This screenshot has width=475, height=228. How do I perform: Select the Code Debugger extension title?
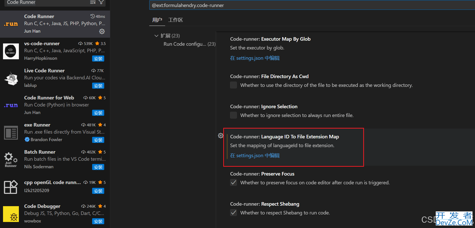pos(42,206)
